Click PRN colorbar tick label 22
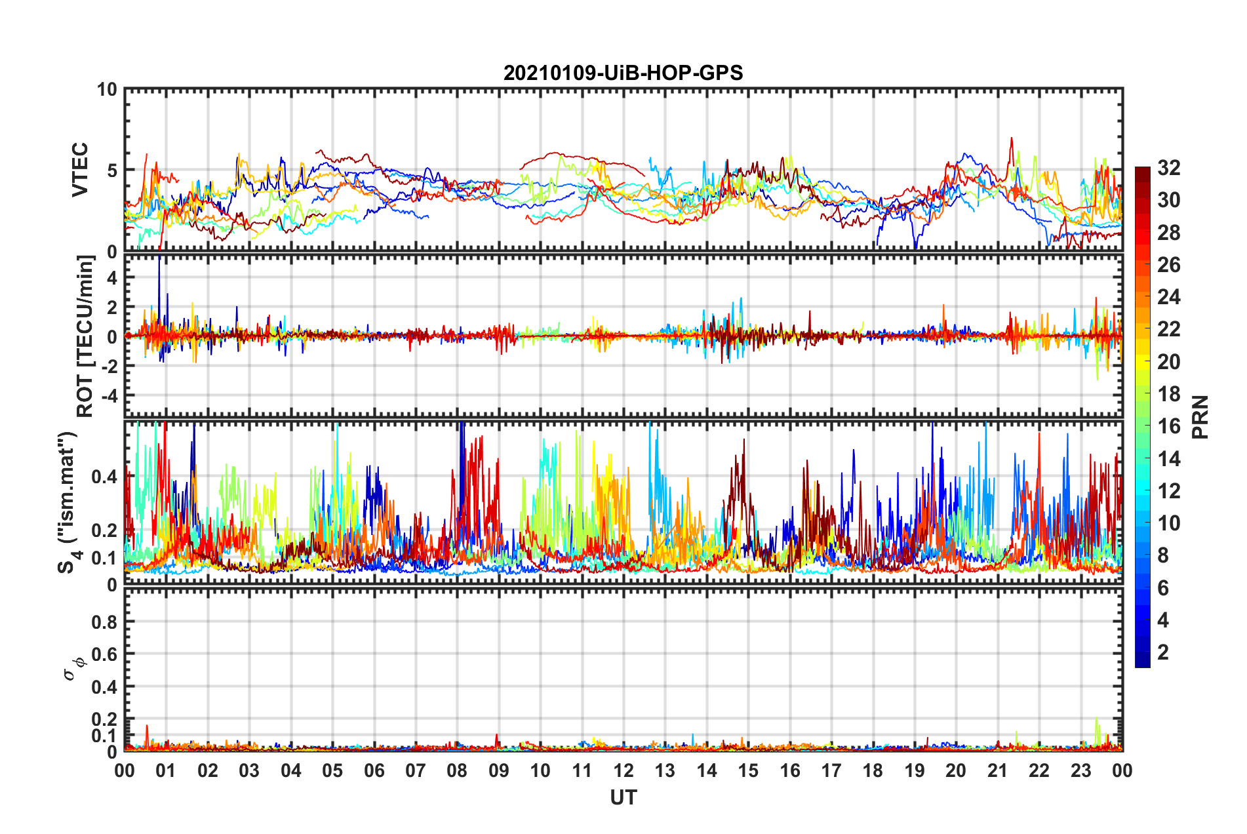 (1169, 329)
